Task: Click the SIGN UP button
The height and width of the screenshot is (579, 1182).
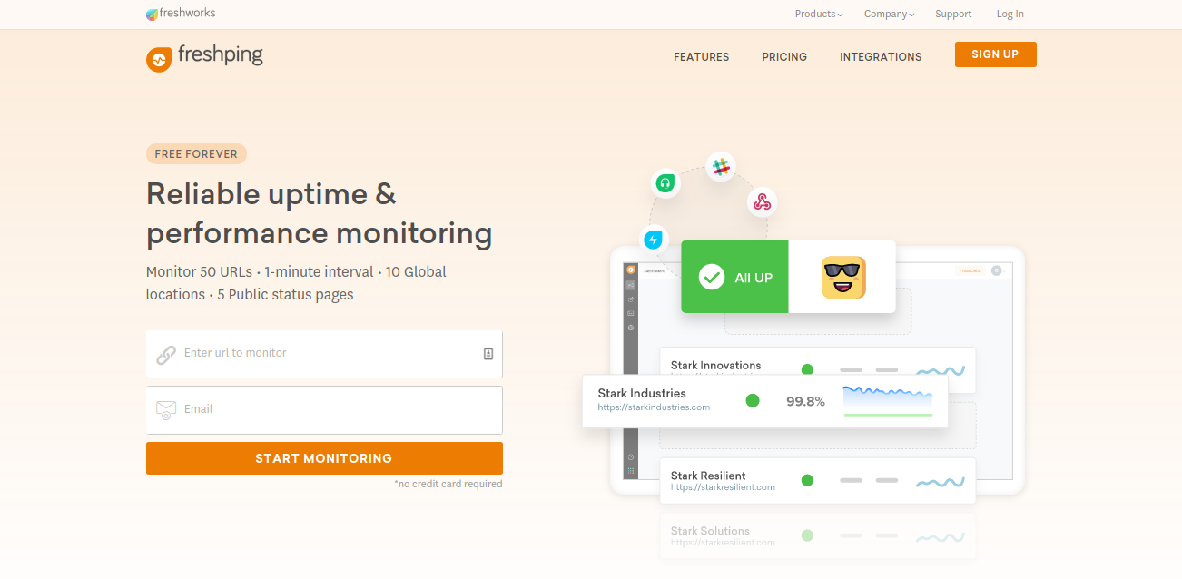Action: point(995,54)
